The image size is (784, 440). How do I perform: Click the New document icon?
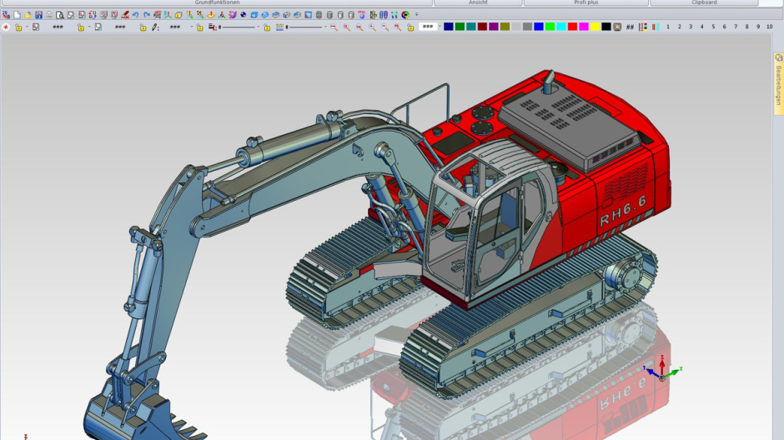[17, 15]
